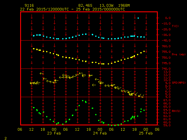The width and height of the screenshot is (187, 140).
Task: Click the 12.0 wind speed axis value
Action: point(167,75)
